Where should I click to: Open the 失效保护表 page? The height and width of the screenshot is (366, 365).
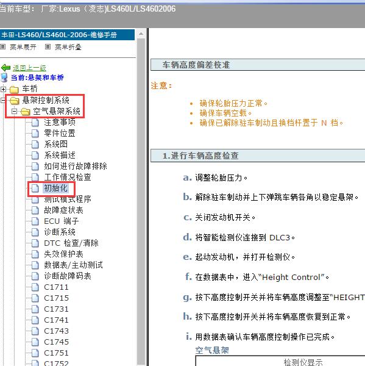63,254
